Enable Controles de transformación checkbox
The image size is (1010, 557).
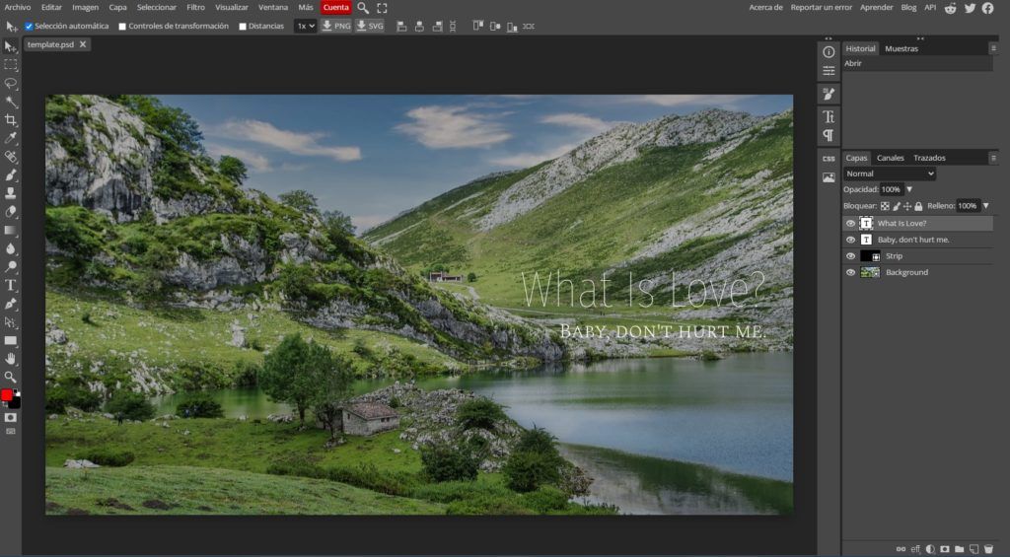tap(122, 27)
